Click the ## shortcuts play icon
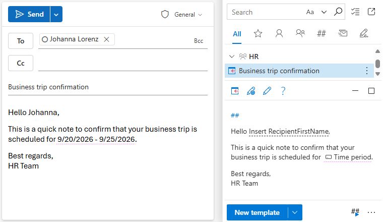383x222 pixels. (x=355, y=212)
